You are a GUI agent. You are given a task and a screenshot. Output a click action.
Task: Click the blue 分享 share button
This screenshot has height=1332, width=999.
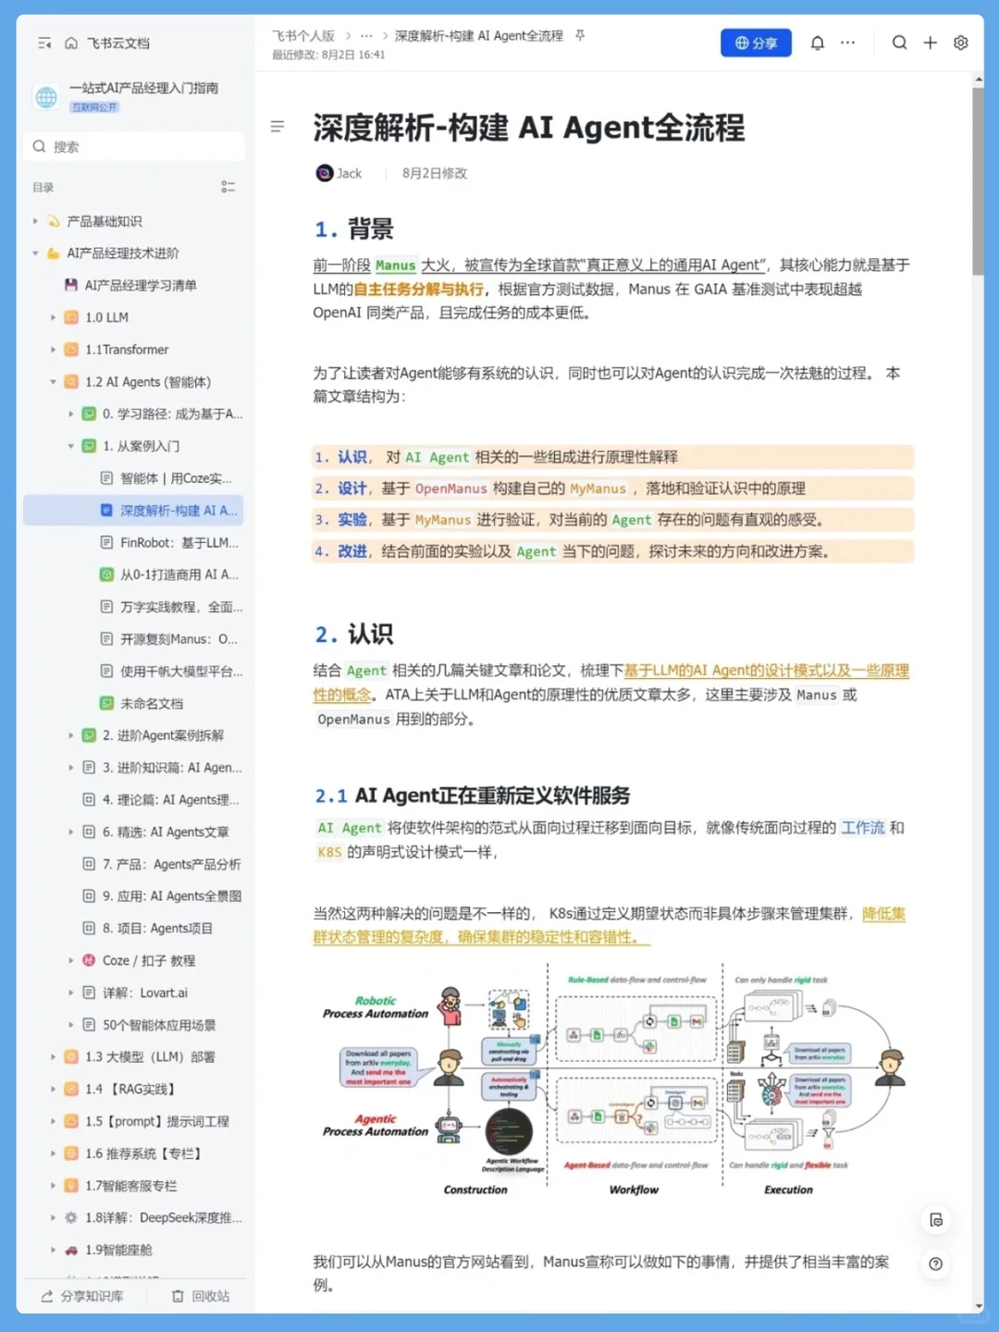coord(756,43)
